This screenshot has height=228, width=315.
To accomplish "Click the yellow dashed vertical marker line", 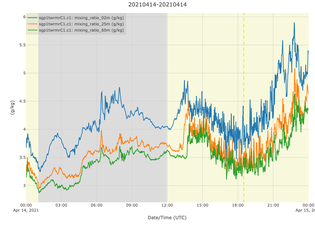I will pos(244,108).
